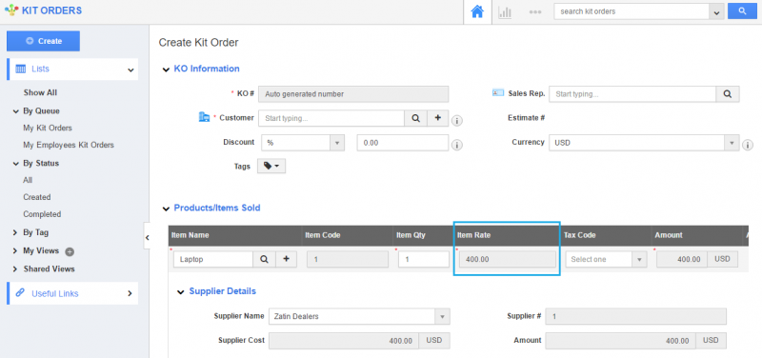Click the Item Rate 400.00 field
The width and height of the screenshot is (762, 358).
(508, 259)
